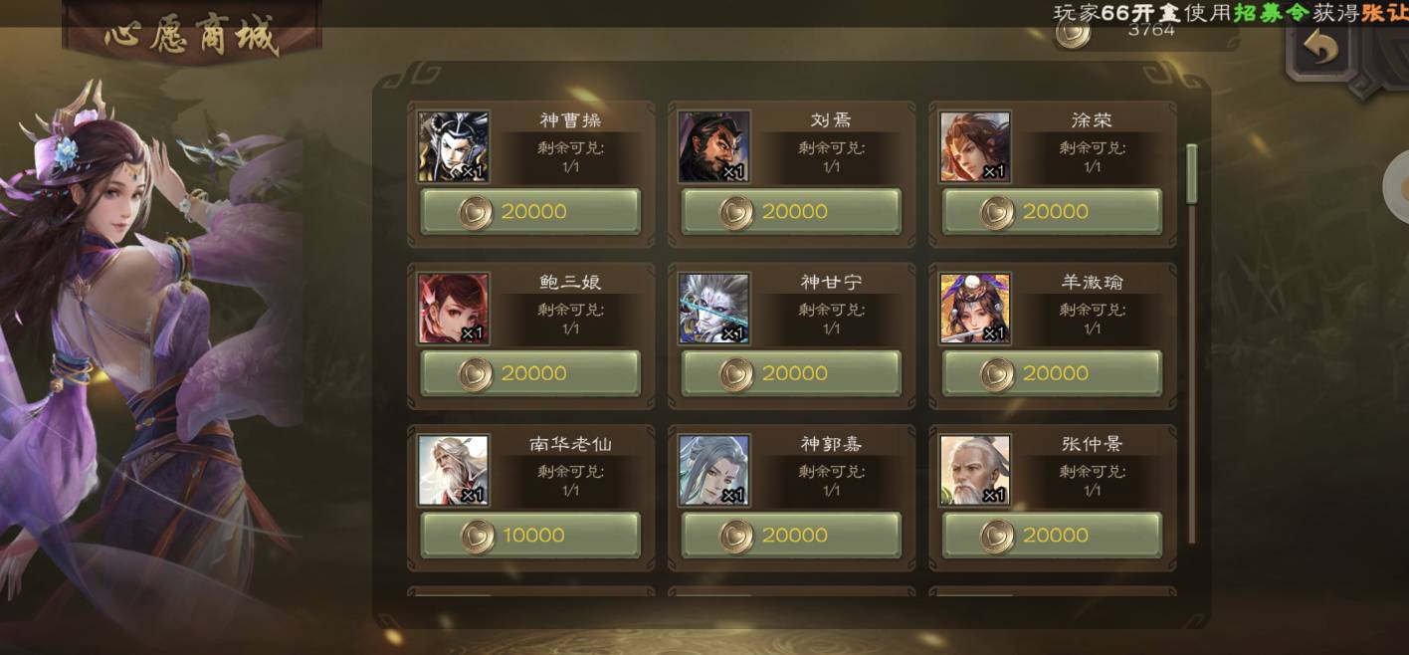This screenshot has height=655, width=1409.
Task: Buy 神曹操 for 20000 coins
Action: click(x=530, y=211)
